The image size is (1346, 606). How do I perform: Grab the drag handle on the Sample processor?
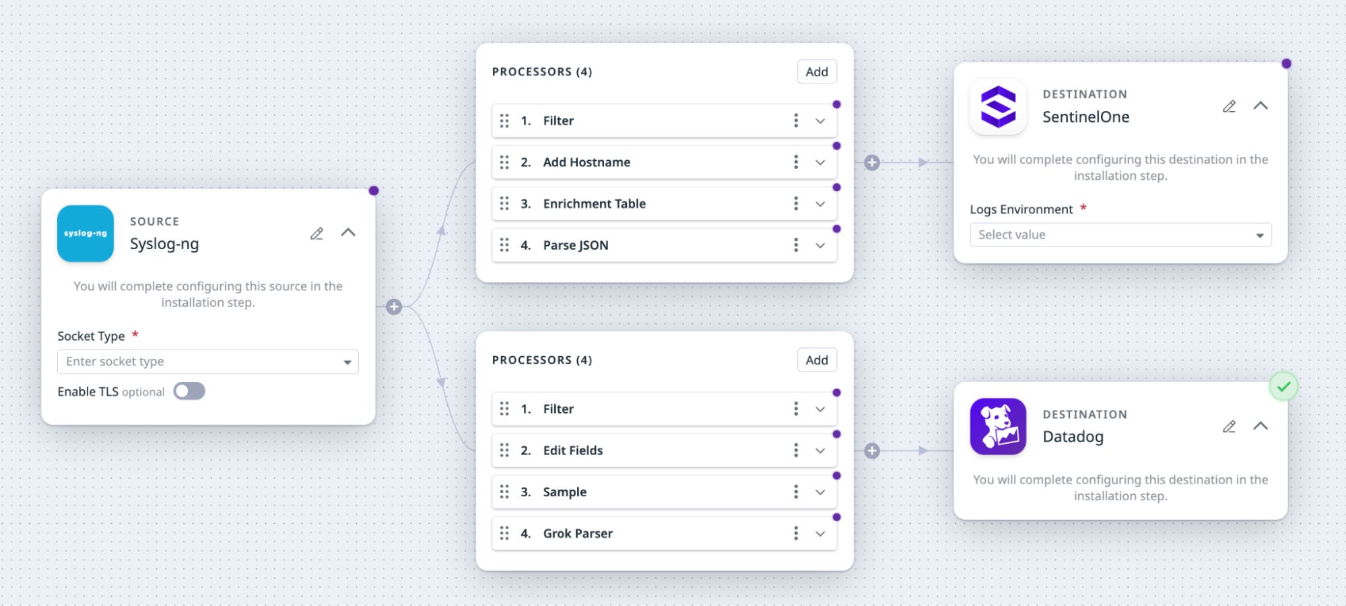pos(505,492)
